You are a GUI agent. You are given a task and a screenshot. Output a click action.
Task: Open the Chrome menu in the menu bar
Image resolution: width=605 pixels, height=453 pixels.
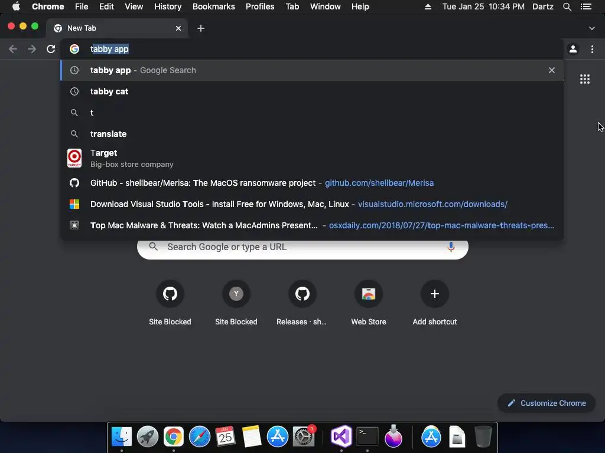pyautogui.click(x=48, y=6)
